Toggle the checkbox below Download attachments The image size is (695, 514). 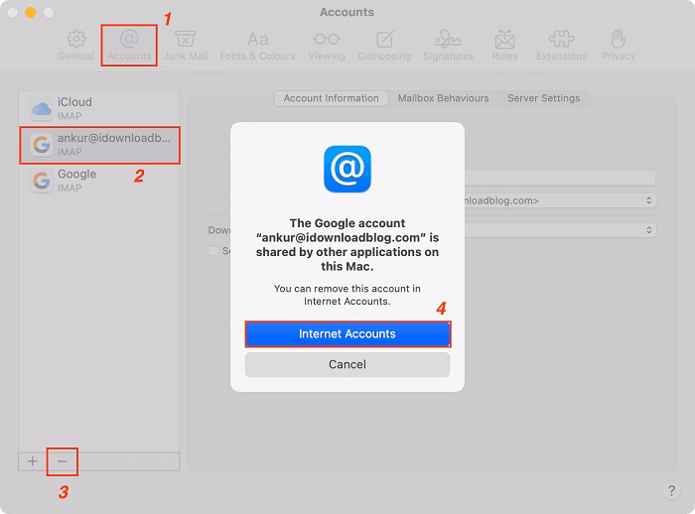tap(213, 251)
